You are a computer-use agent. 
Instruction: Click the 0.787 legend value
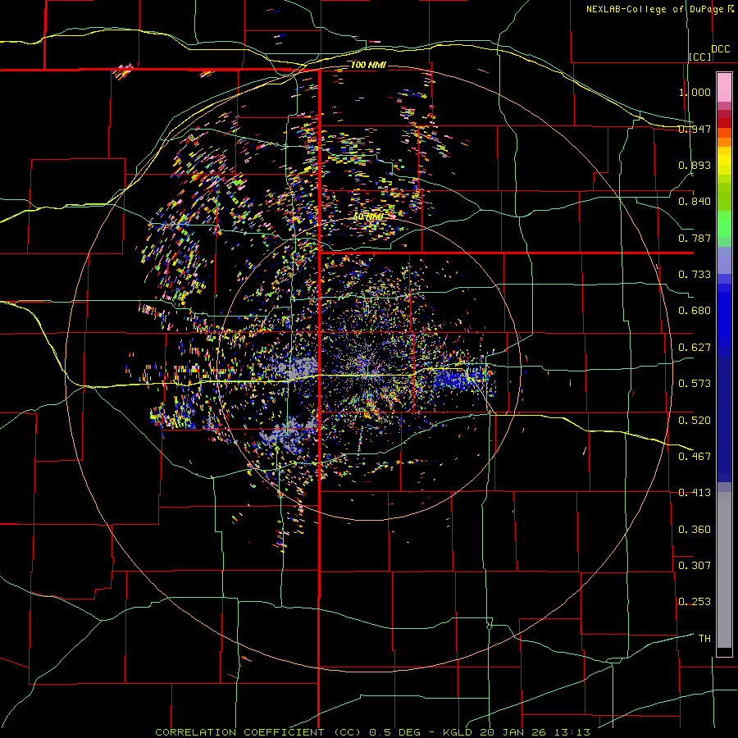coord(695,238)
